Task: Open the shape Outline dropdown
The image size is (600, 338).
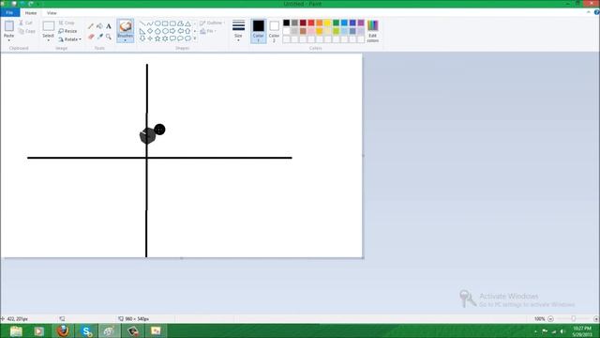Action: point(212,23)
